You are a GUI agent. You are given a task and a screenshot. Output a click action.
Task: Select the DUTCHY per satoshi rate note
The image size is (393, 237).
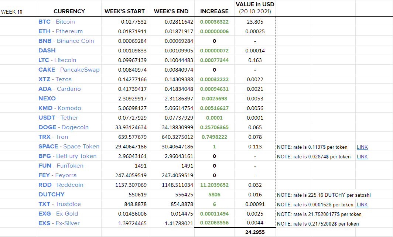pyautogui.click(x=324, y=195)
